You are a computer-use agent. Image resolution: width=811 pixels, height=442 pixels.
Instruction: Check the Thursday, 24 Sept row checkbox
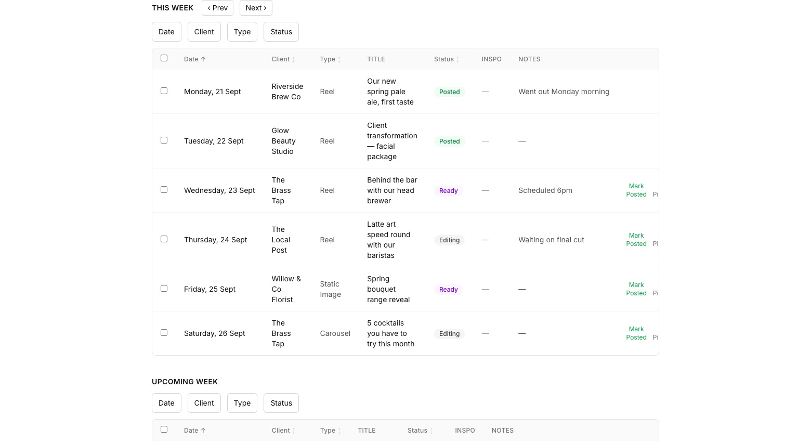[164, 239]
